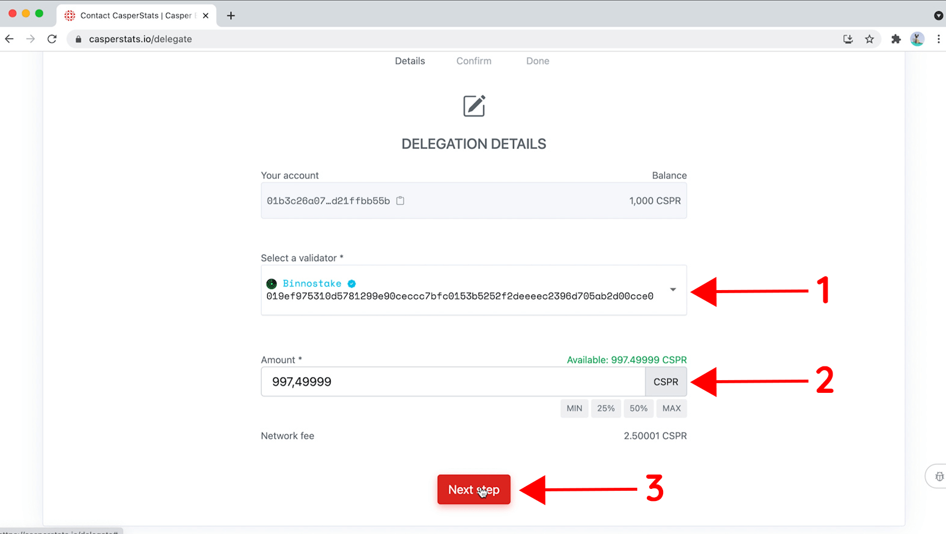Open browser extensions puzzle icon
This screenshot has width=946, height=534.
[896, 39]
